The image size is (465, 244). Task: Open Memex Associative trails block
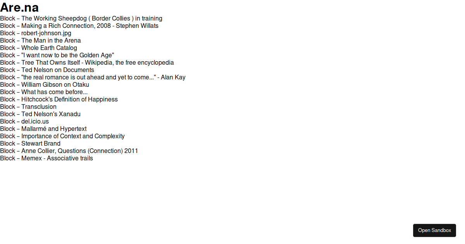pyautogui.click(x=46, y=158)
